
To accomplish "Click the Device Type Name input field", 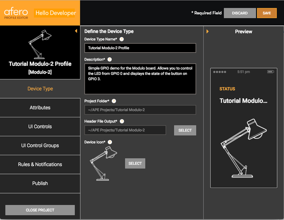I will 140,48.
